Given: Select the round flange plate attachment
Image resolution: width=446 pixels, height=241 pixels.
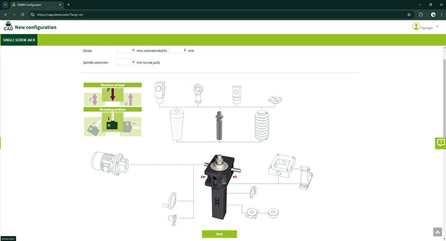Looking at the screenshot, I should [x=275, y=101].
